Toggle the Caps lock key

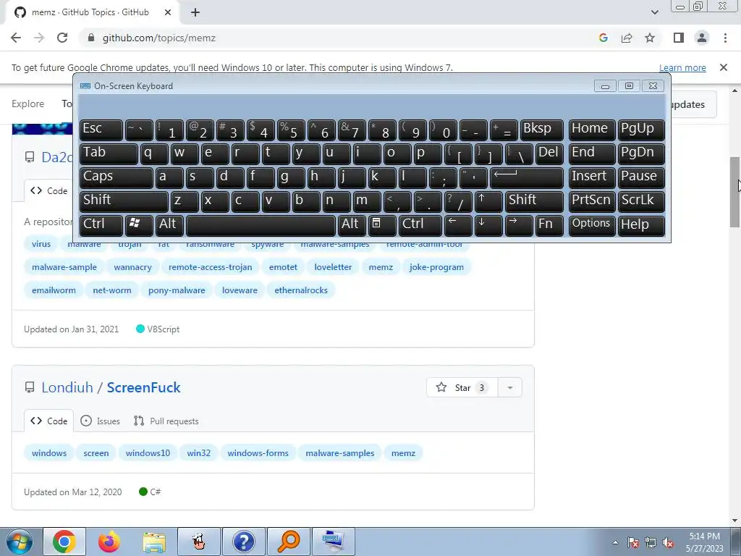(117, 178)
